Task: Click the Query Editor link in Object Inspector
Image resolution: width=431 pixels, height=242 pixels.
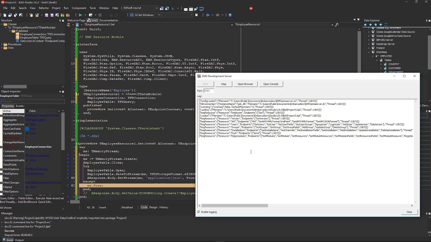Action: coord(9,198)
